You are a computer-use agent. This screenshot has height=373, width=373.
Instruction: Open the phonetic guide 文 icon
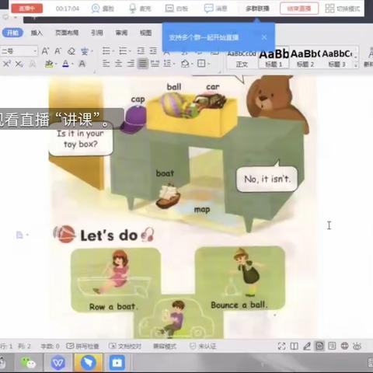tap(85, 51)
